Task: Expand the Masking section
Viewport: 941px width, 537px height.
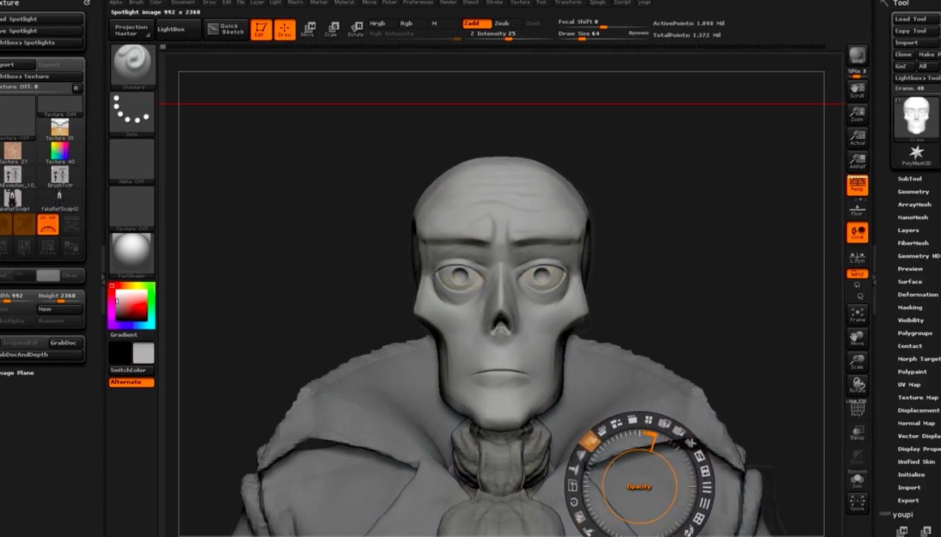Action: tap(910, 308)
